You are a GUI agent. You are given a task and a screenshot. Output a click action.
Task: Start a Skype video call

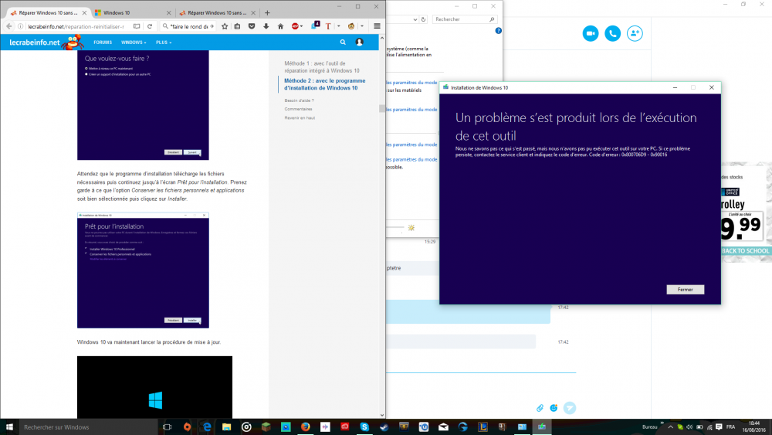click(x=591, y=33)
